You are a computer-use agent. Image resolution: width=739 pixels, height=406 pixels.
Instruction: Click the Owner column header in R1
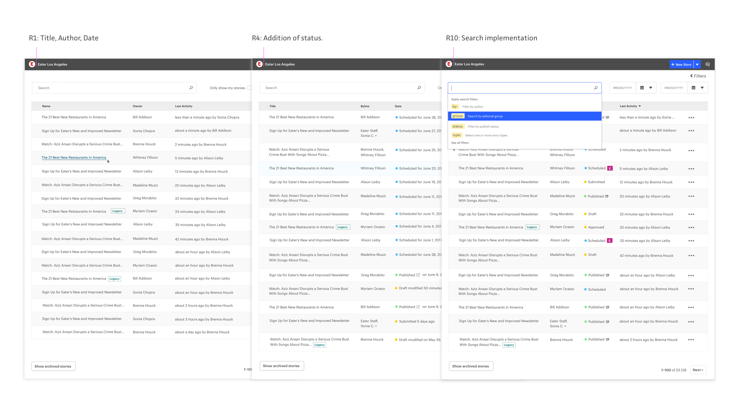(137, 106)
